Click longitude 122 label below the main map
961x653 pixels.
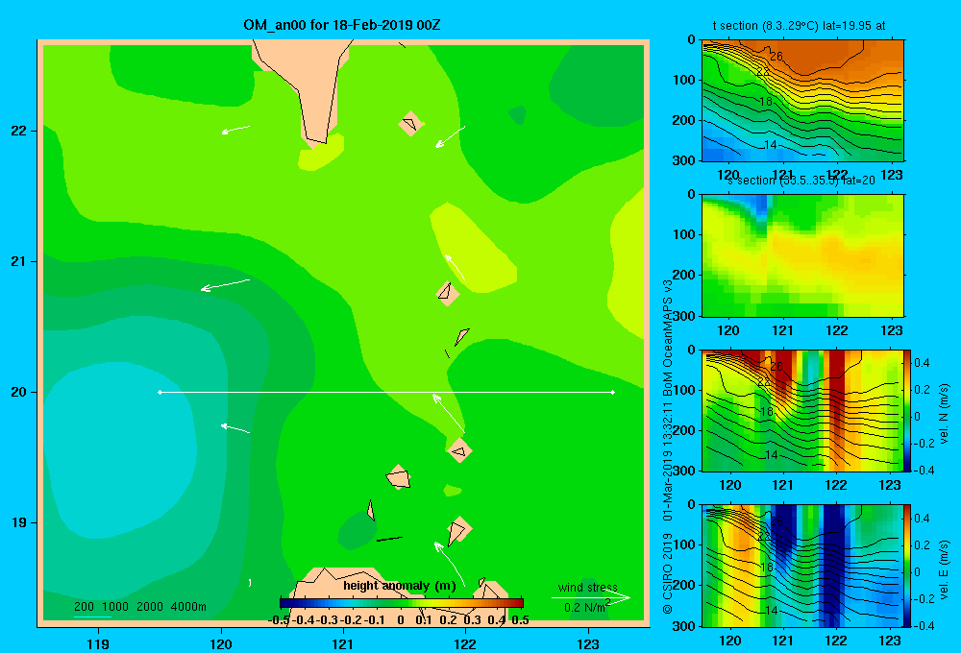click(465, 643)
